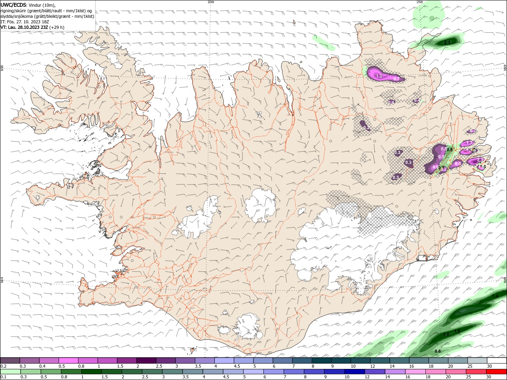507x380 pixels.
Task: Pick the light gray swatch between 25 and 30, upper row
Action: [477, 361]
